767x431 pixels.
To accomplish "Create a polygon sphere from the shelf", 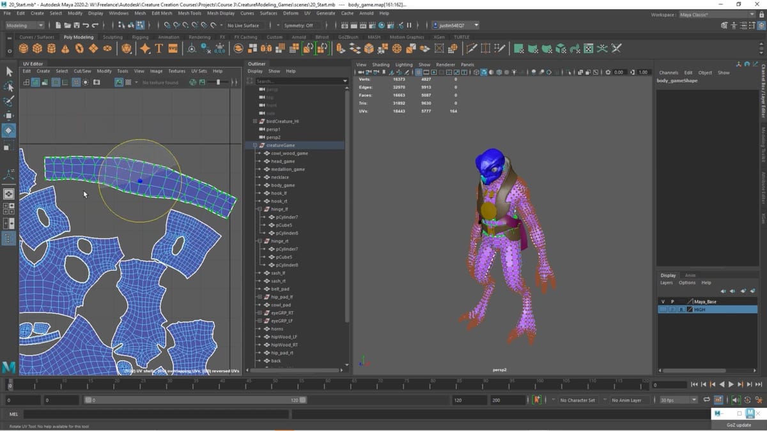I will pos(24,49).
